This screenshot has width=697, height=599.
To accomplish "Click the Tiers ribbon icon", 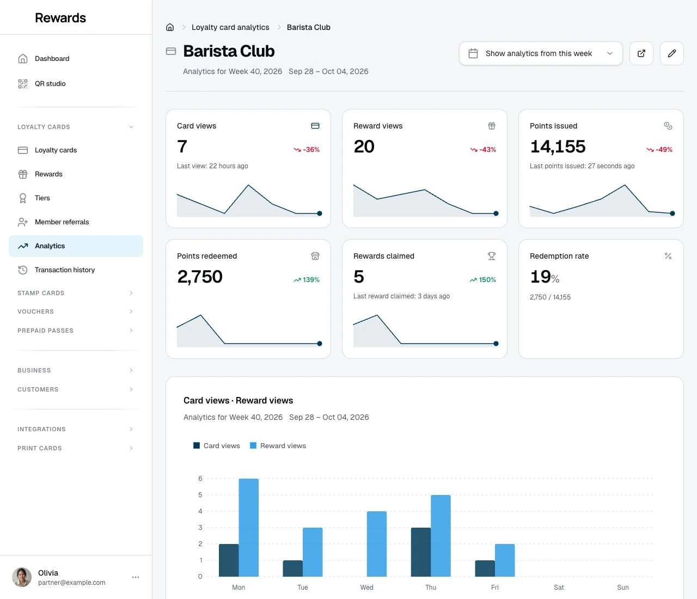I will tap(23, 198).
